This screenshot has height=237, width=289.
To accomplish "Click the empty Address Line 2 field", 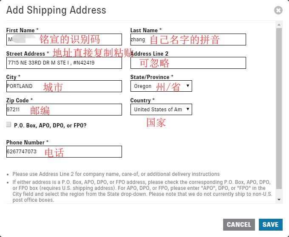I will coord(188,63).
